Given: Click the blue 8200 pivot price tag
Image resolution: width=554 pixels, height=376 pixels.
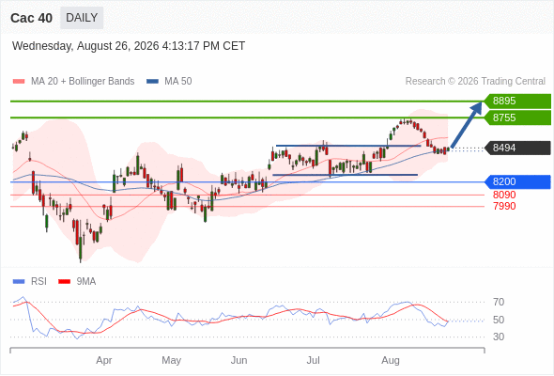Looking at the screenshot, I should 516,181.
